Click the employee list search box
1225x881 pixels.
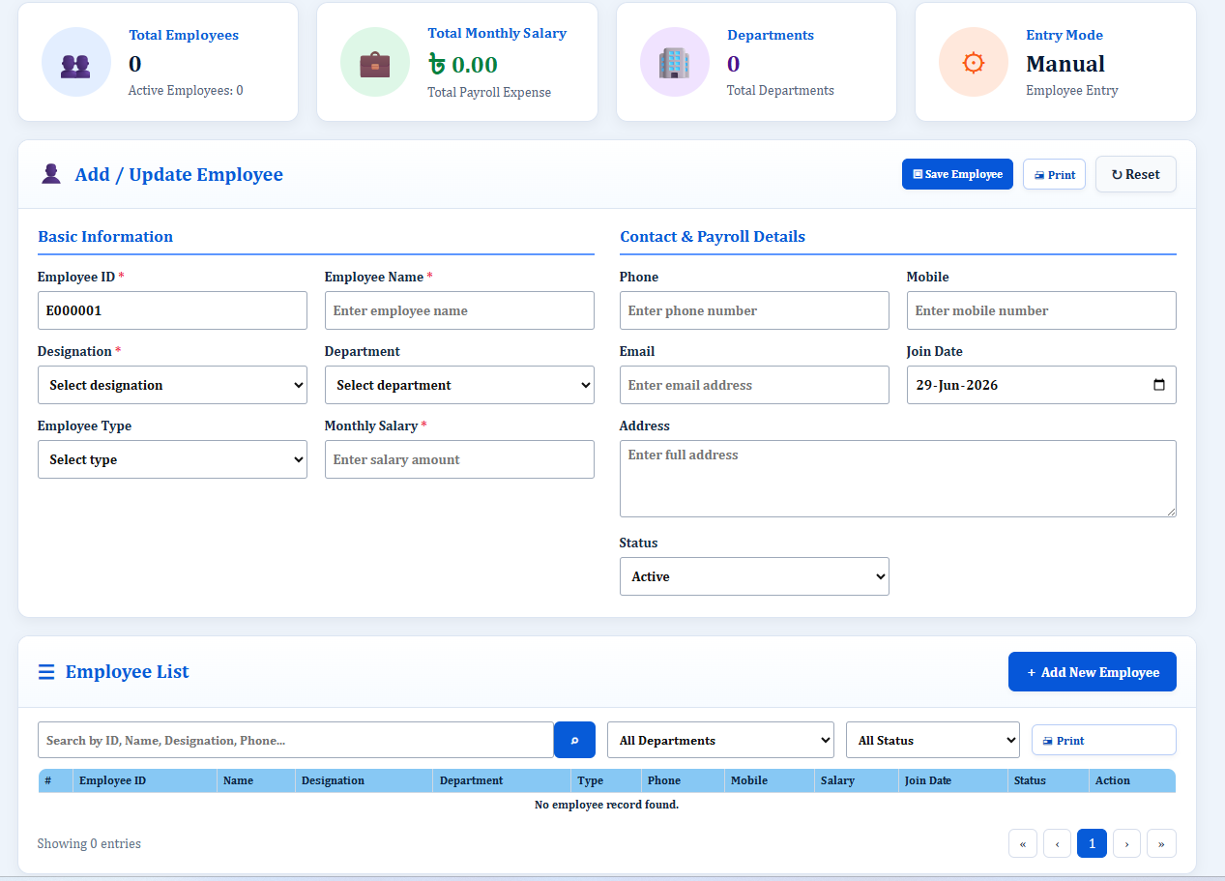click(296, 740)
